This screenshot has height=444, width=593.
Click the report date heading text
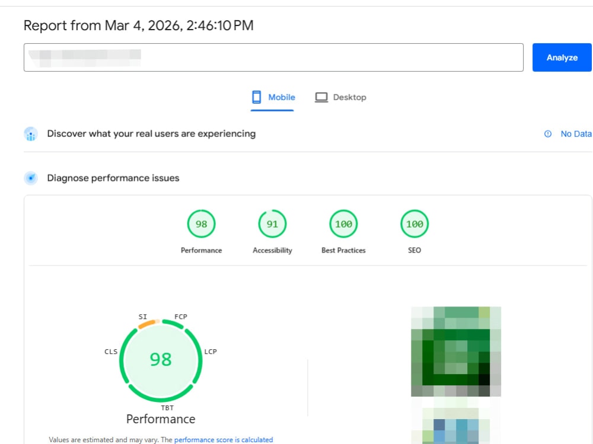pos(138,25)
